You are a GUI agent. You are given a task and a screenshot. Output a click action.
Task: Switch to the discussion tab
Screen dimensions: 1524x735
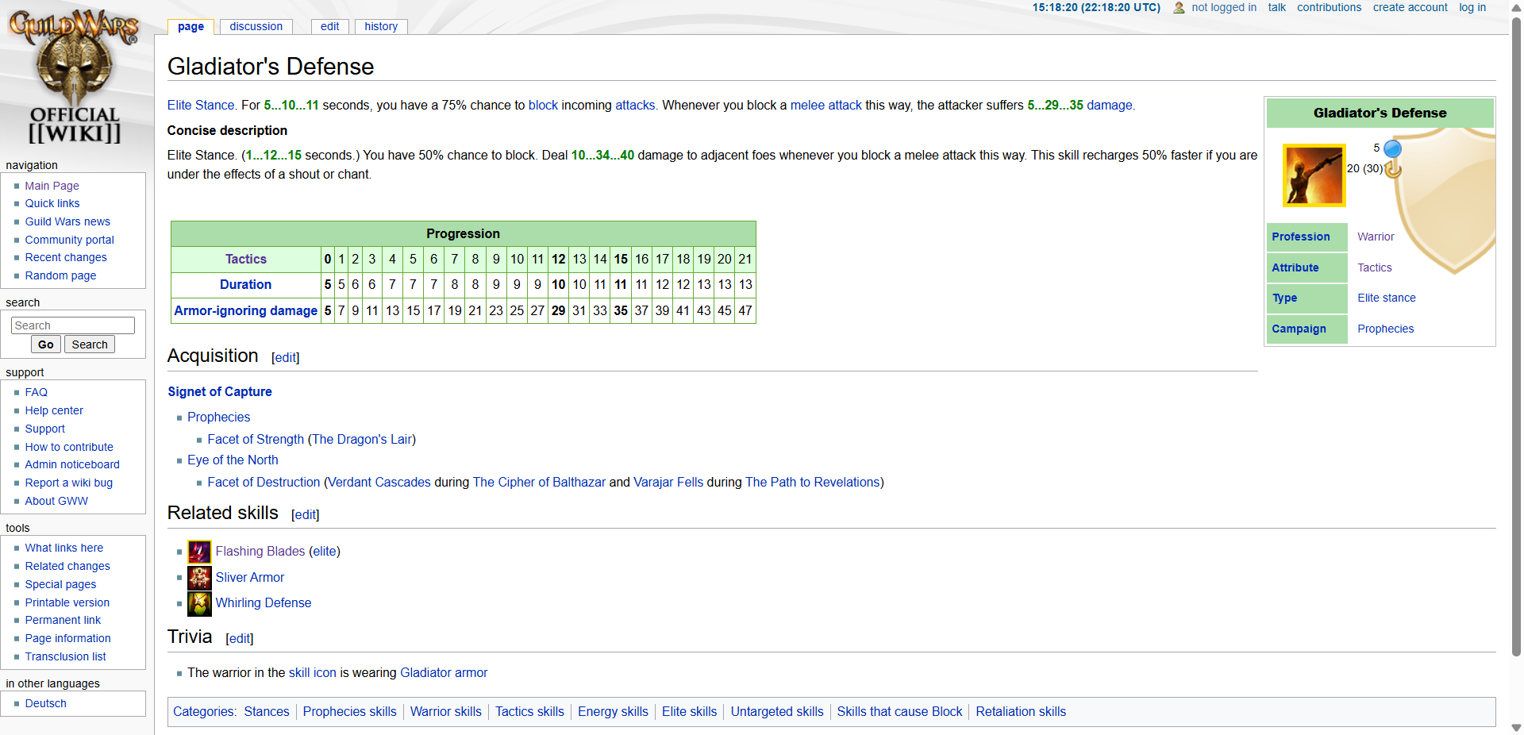(256, 26)
